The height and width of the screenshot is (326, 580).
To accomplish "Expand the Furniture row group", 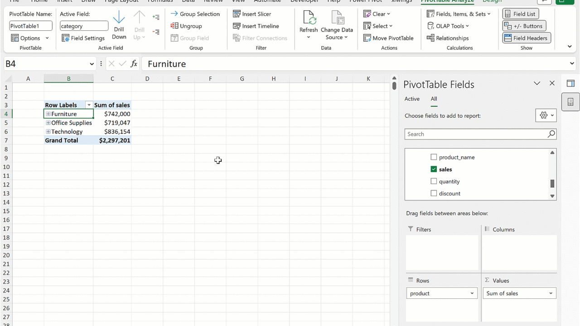I will click(48, 114).
